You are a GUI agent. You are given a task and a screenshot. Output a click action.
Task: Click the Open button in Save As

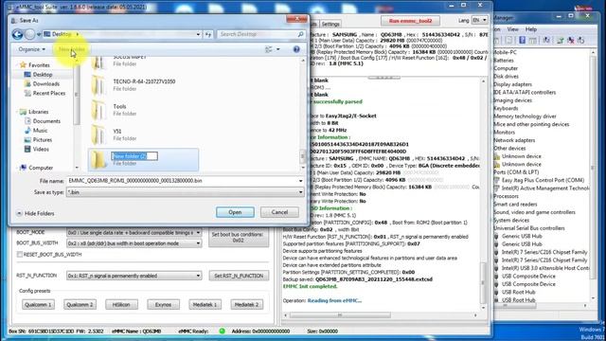click(x=235, y=212)
